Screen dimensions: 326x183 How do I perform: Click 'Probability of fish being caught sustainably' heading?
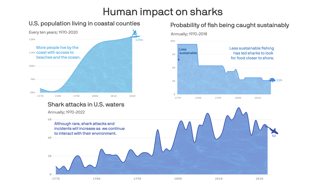coord(230,25)
